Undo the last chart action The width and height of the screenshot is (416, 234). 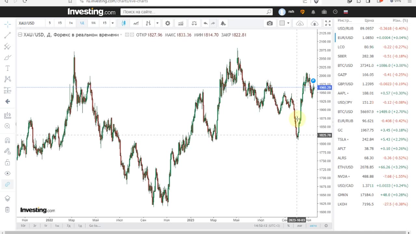click(205, 23)
